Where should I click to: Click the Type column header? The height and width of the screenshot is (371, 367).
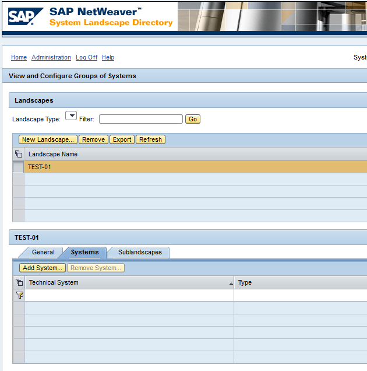click(x=301, y=282)
